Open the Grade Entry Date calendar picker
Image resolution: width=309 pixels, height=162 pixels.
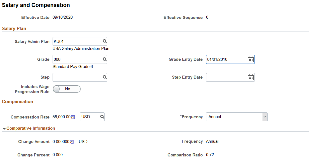(x=251, y=59)
